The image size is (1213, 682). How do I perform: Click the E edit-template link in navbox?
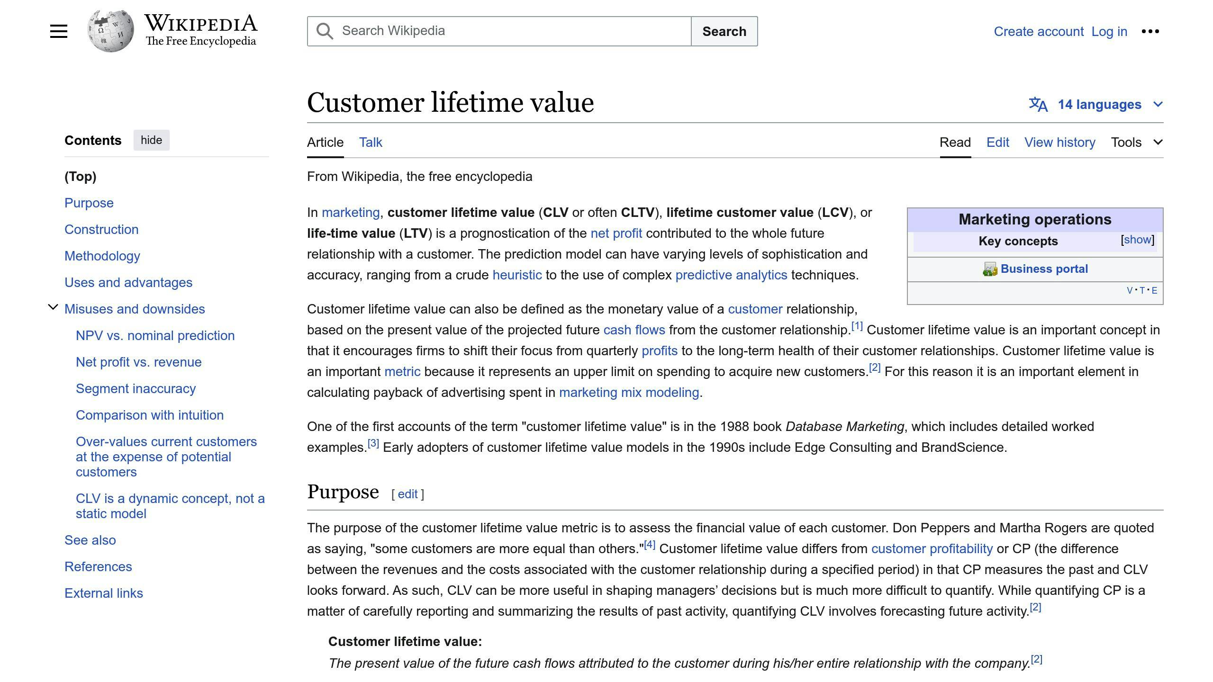[x=1154, y=290]
